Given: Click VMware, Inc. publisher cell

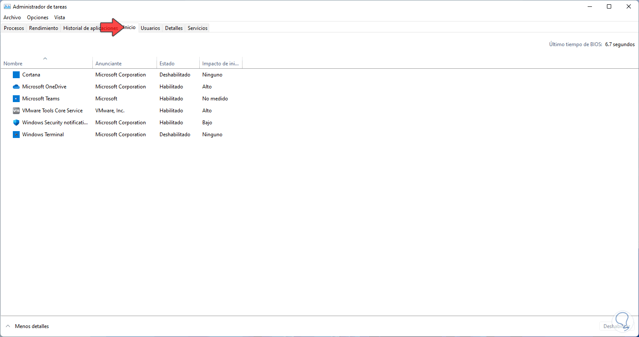Looking at the screenshot, I should (x=110, y=111).
